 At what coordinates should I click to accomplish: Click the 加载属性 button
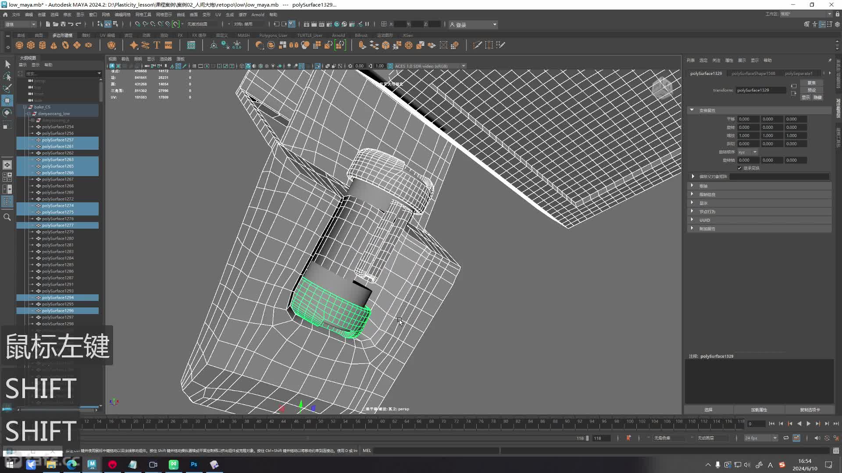pos(759,410)
